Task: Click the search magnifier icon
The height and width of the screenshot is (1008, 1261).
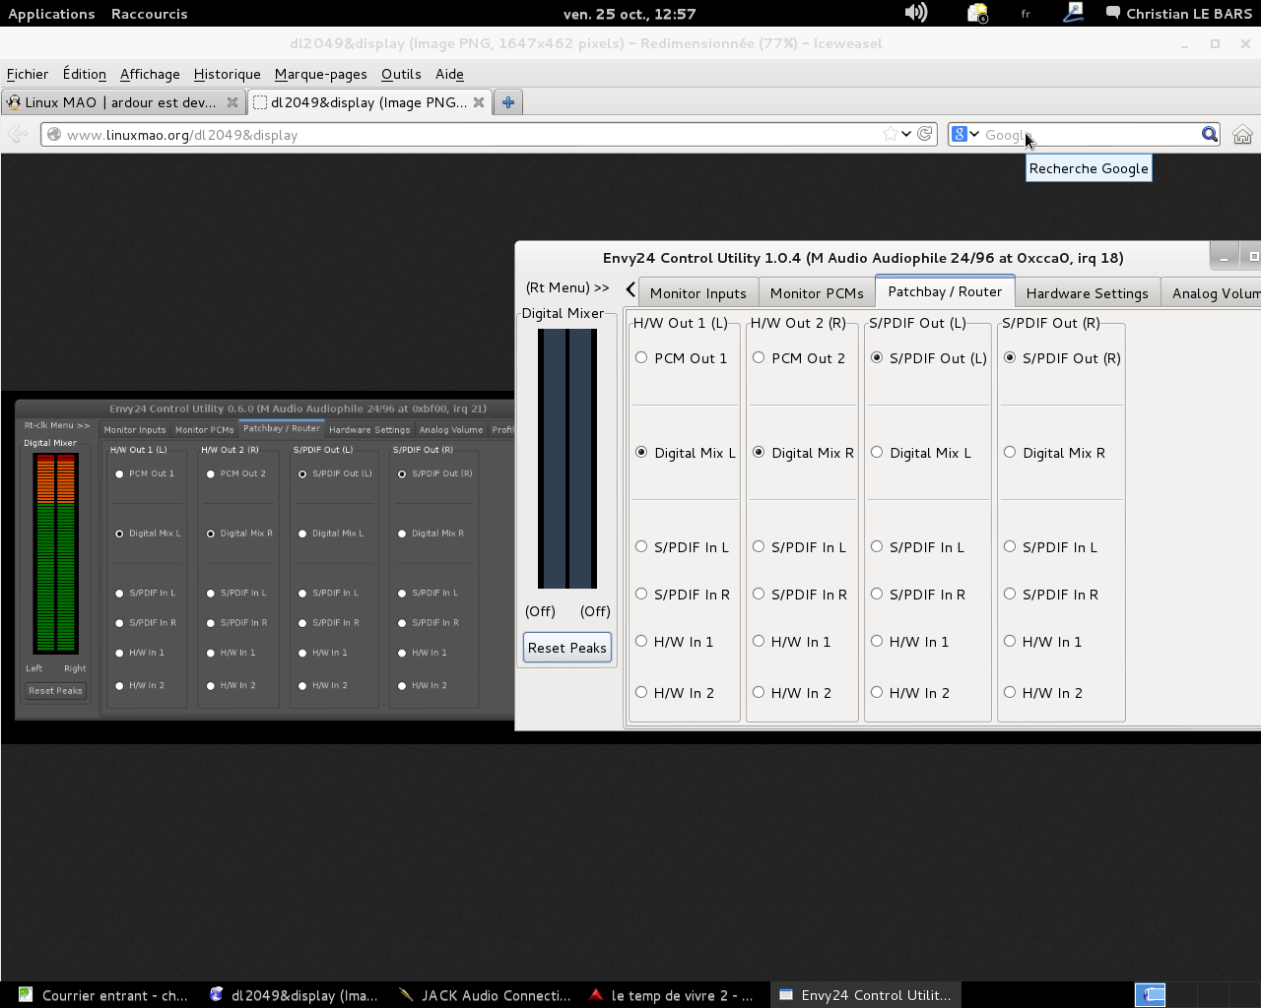Action: point(1210,135)
